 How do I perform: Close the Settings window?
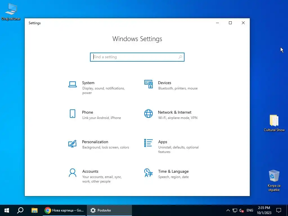tap(243, 23)
